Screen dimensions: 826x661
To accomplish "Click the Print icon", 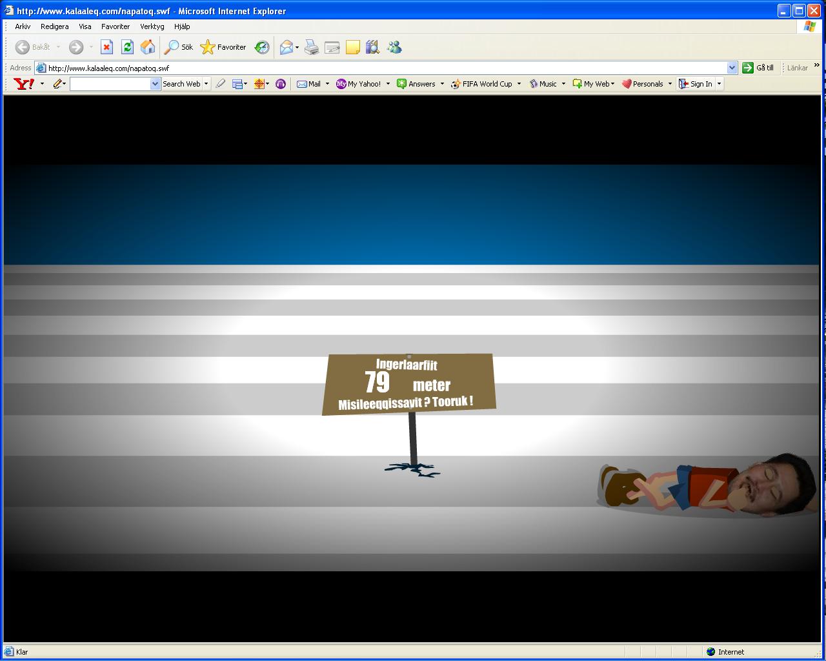I will pyautogui.click(x=312, y=47).
